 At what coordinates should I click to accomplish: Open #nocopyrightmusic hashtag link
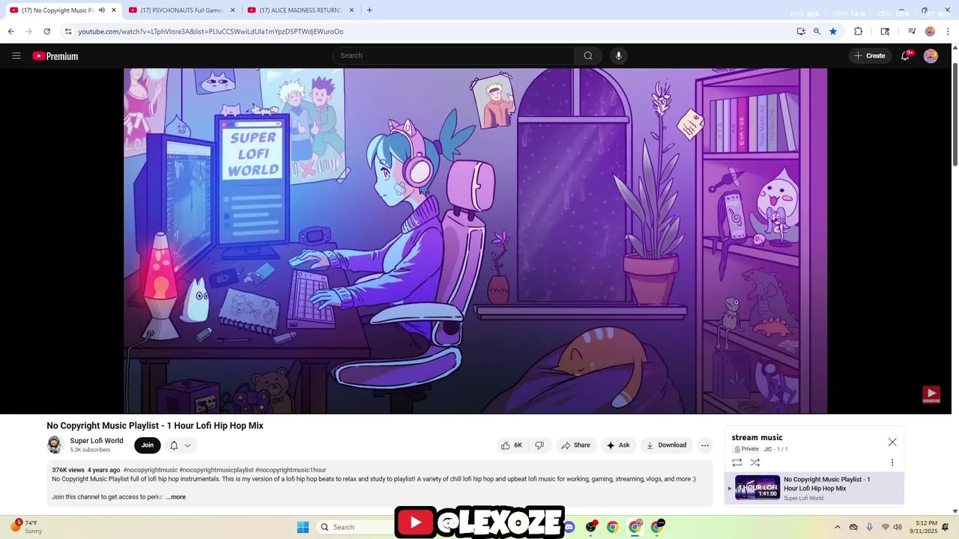151,470
